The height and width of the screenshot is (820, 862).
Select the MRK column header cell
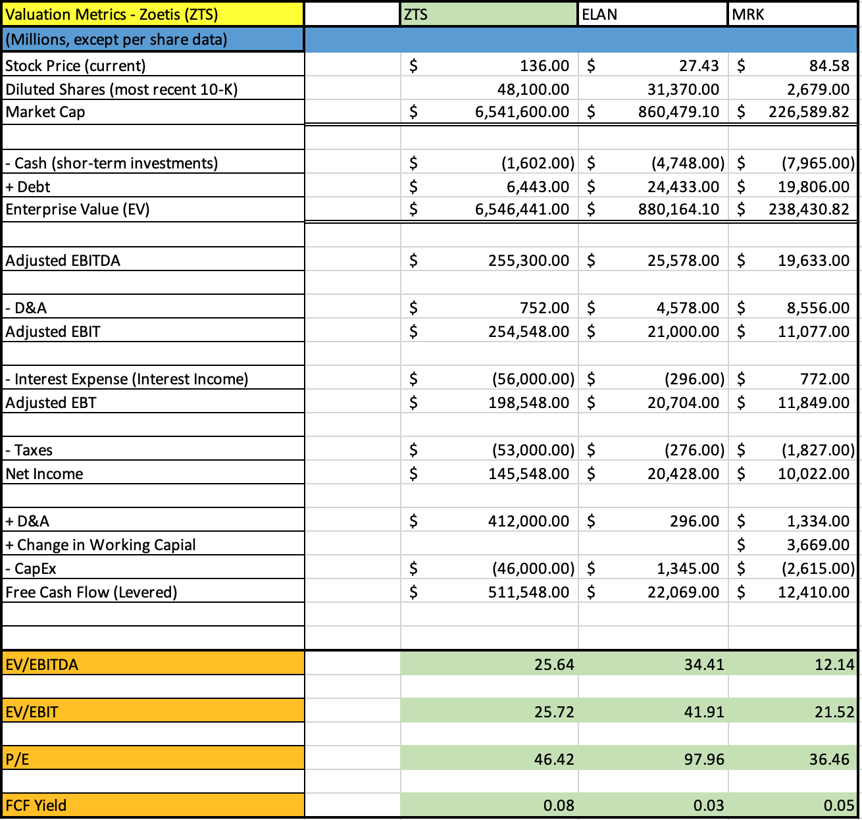(794, 14)
